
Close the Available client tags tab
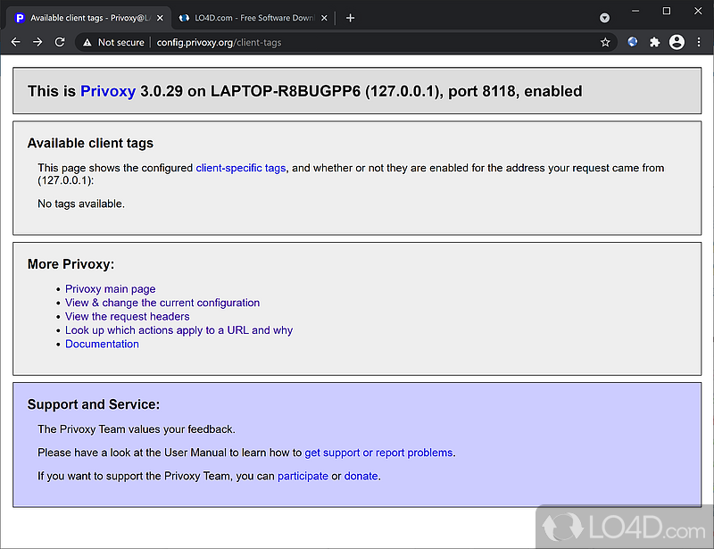160,18
